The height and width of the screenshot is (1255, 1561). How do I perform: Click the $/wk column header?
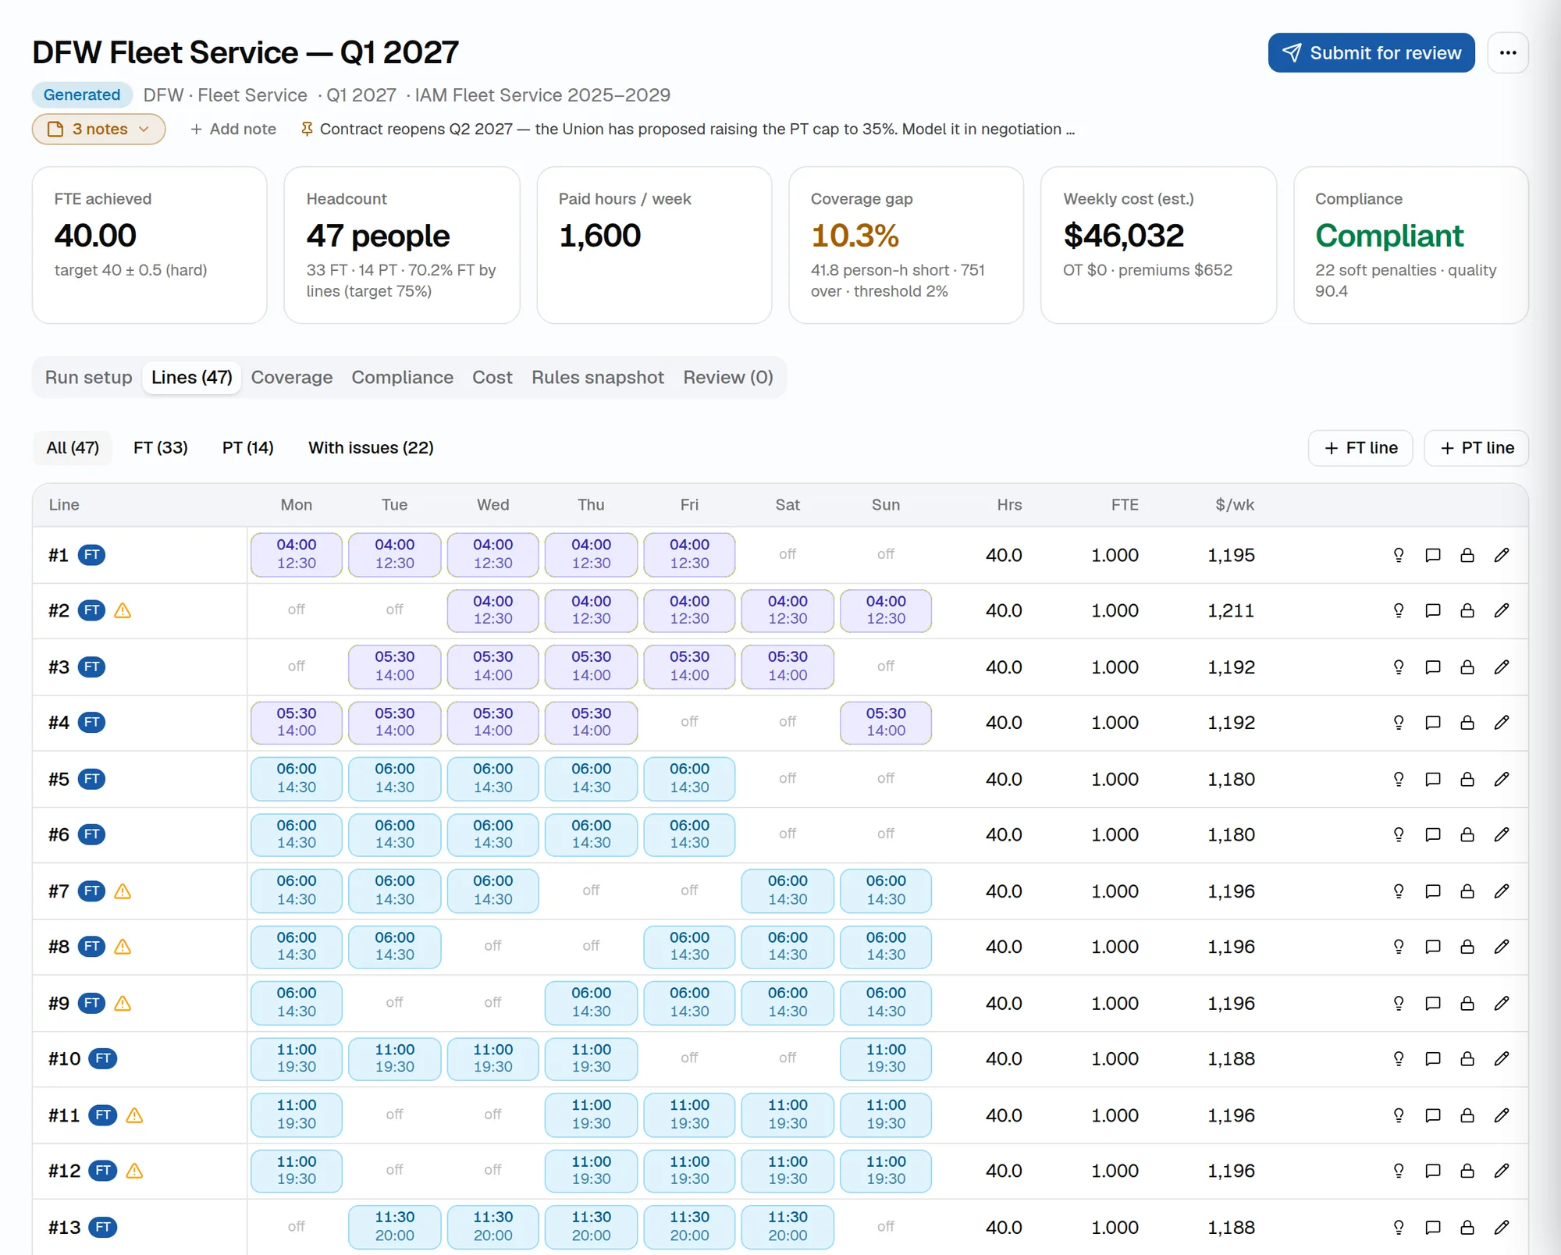(1235, 505)
